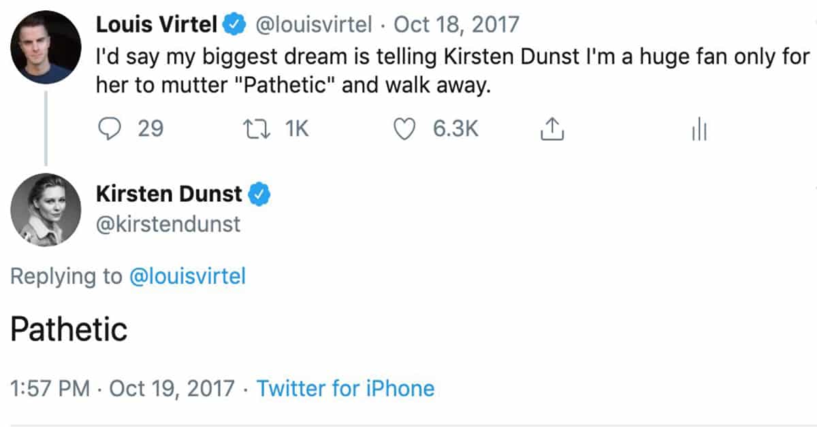Click Kirsten Dunst's verified badge
This screenshot has height=427, width=817.
pyautogui.click(x=261, y=194)
